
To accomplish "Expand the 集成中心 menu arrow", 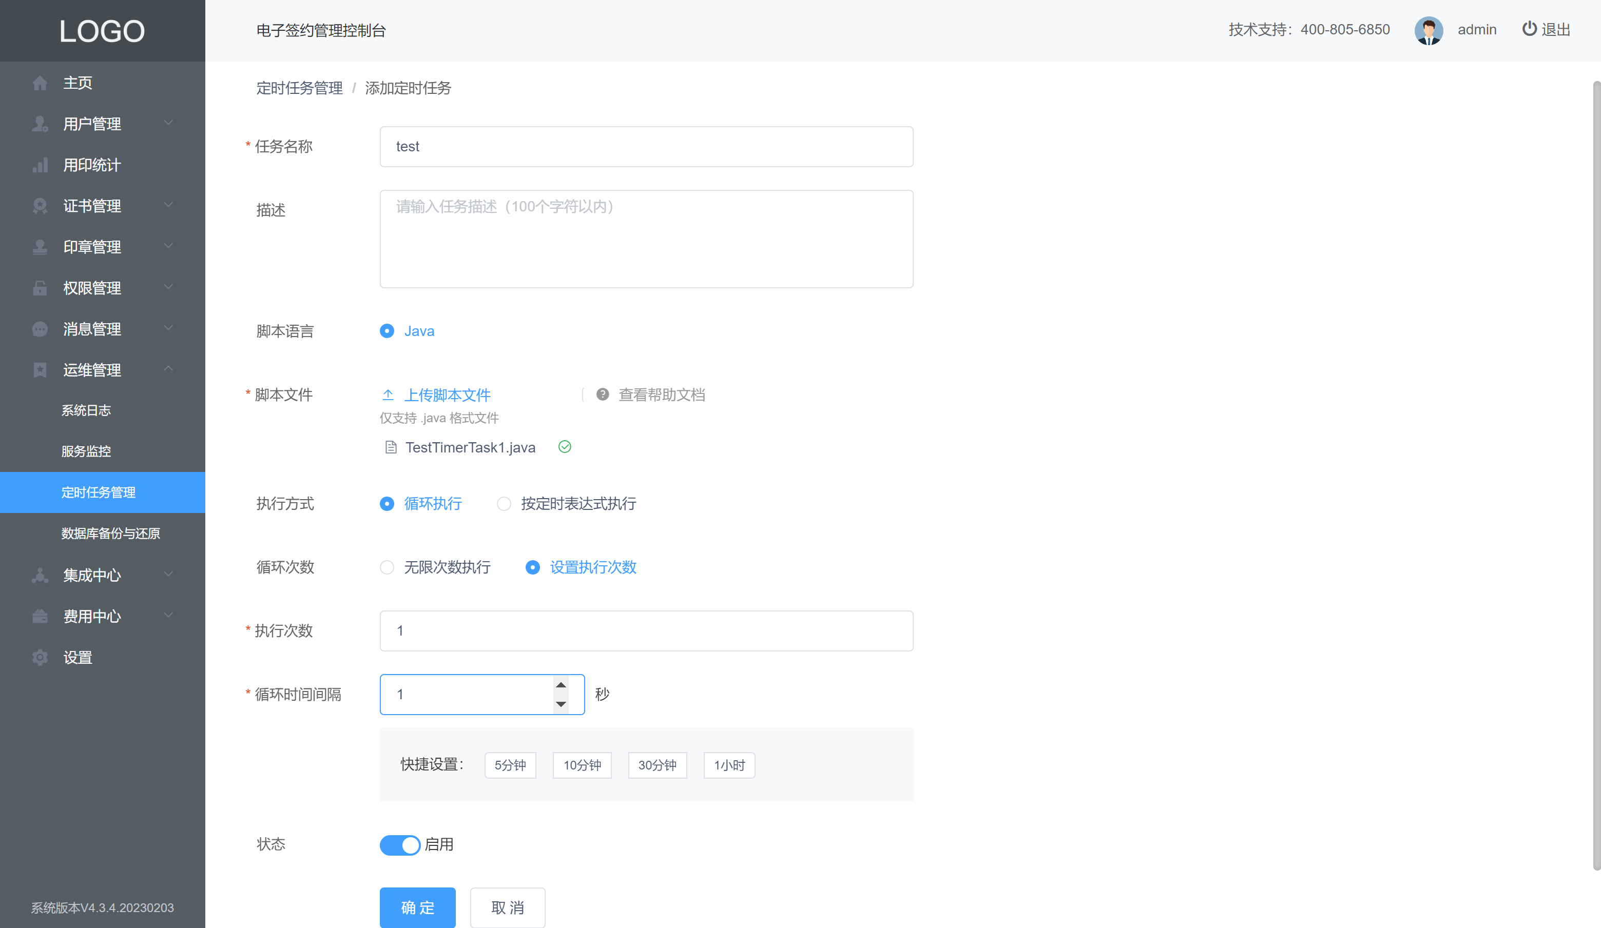I will (x=168, y=575).
